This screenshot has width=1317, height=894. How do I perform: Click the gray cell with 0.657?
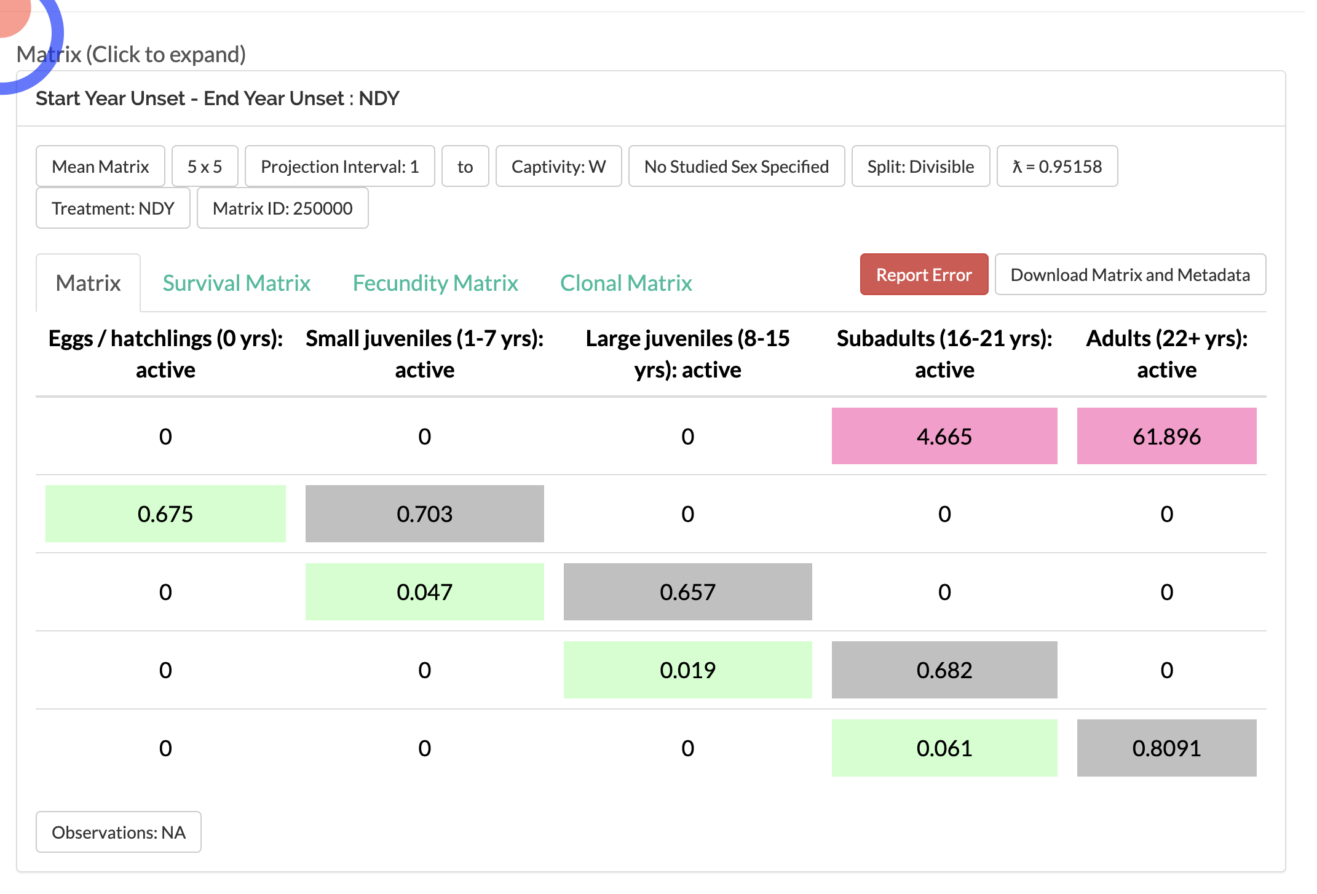click(687, 591)
